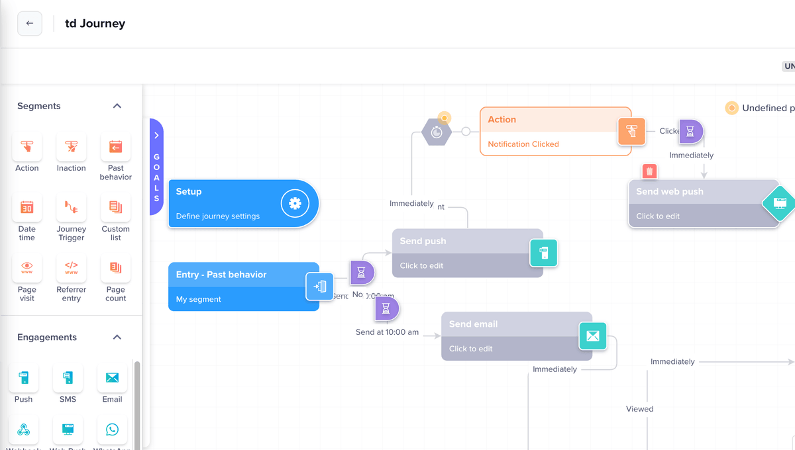Select the SMS engagement icon
This screenshot has width=795, height=450.
tap(68, 378)
